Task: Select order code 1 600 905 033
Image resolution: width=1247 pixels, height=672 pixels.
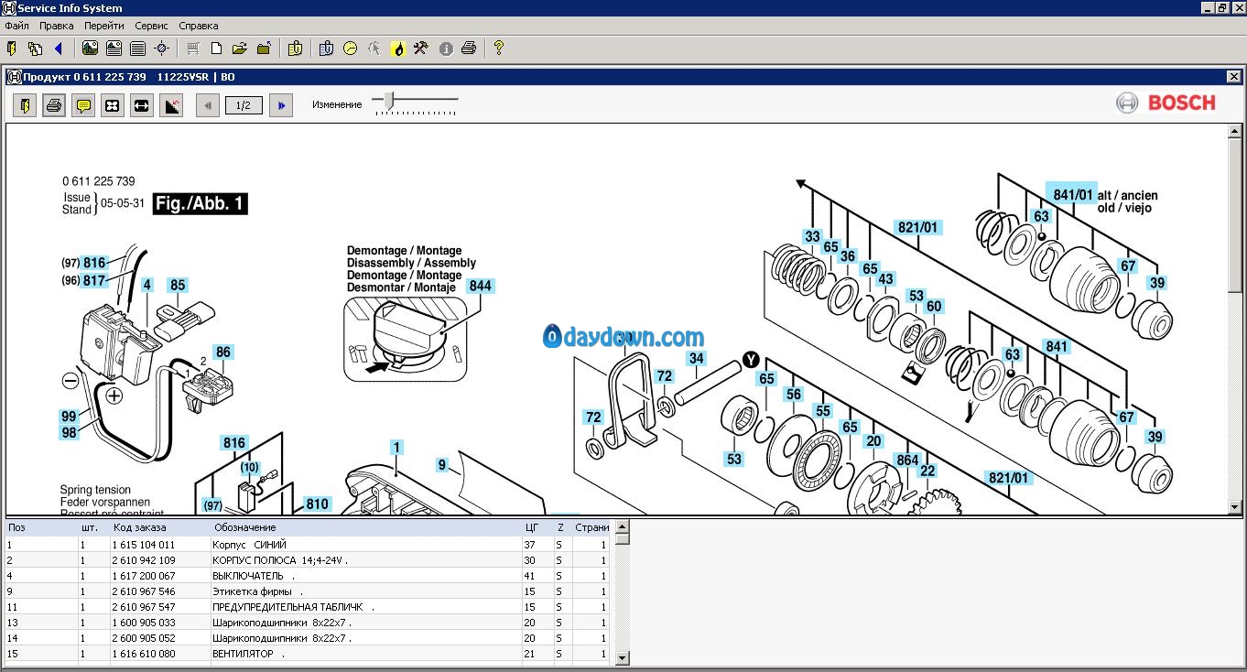Action: pyautogui.click(x=144, y=623)
